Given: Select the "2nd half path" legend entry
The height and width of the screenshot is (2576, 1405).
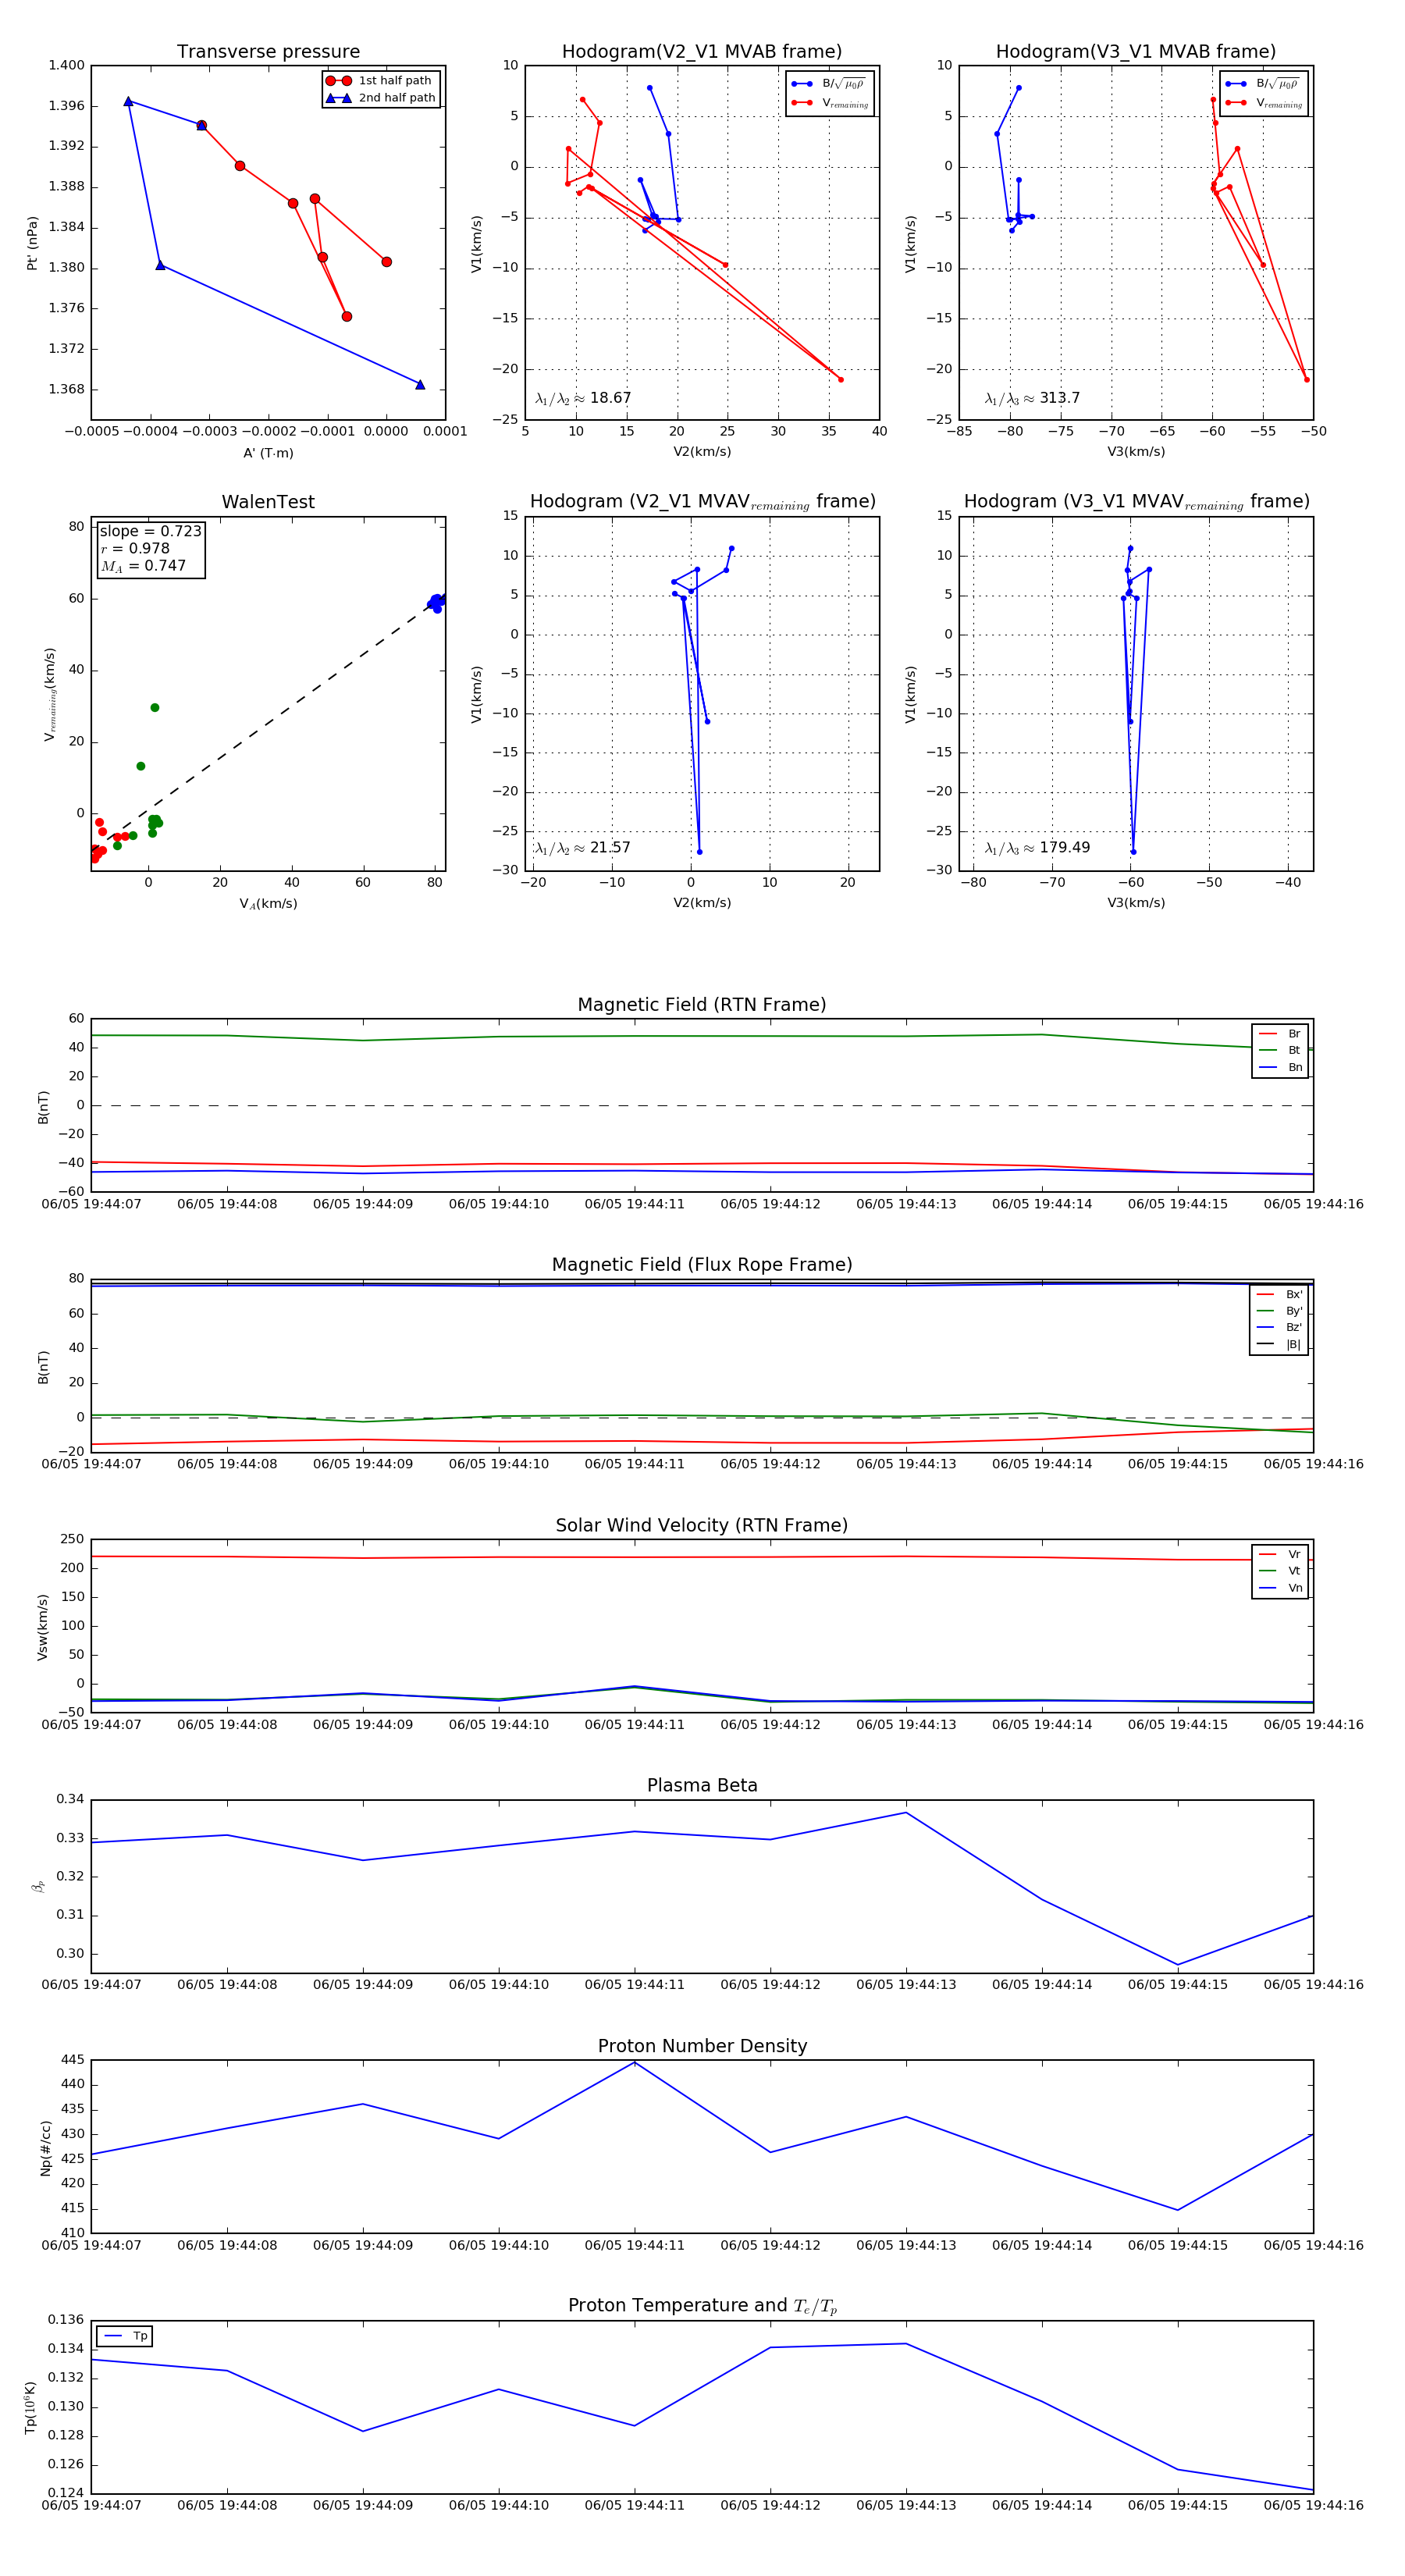Looking at the screenshot, I should click(381, 98).
